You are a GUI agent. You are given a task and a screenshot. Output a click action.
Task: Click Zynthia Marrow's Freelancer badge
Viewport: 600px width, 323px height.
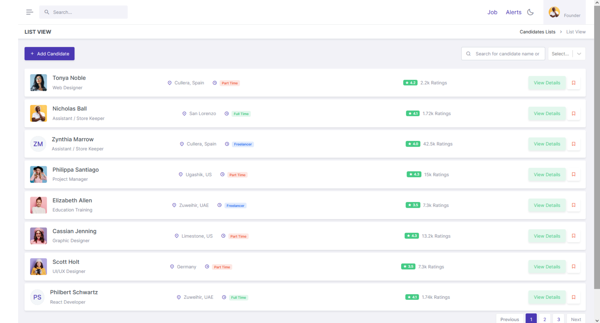243,144
